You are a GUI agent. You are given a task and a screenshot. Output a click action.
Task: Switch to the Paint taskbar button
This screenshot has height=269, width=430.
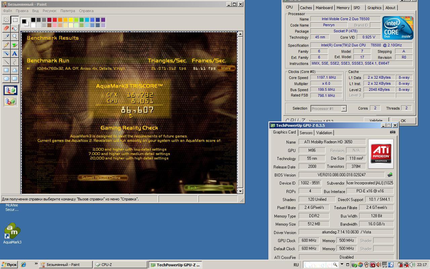click(x=66, y=265)
